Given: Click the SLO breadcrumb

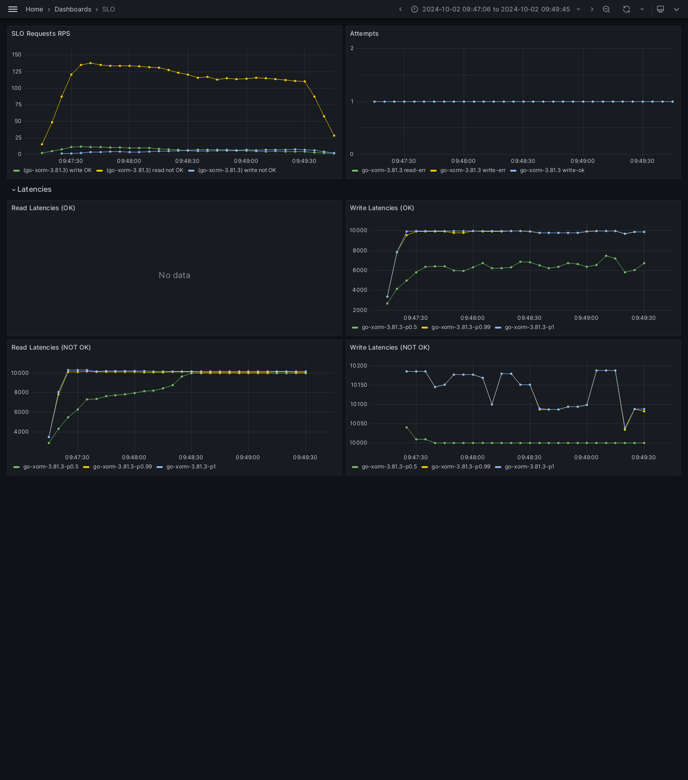Looking at the screenshot, I should pos(109,9).
